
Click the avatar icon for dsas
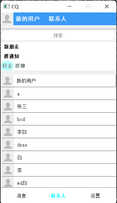pos(8,144)
